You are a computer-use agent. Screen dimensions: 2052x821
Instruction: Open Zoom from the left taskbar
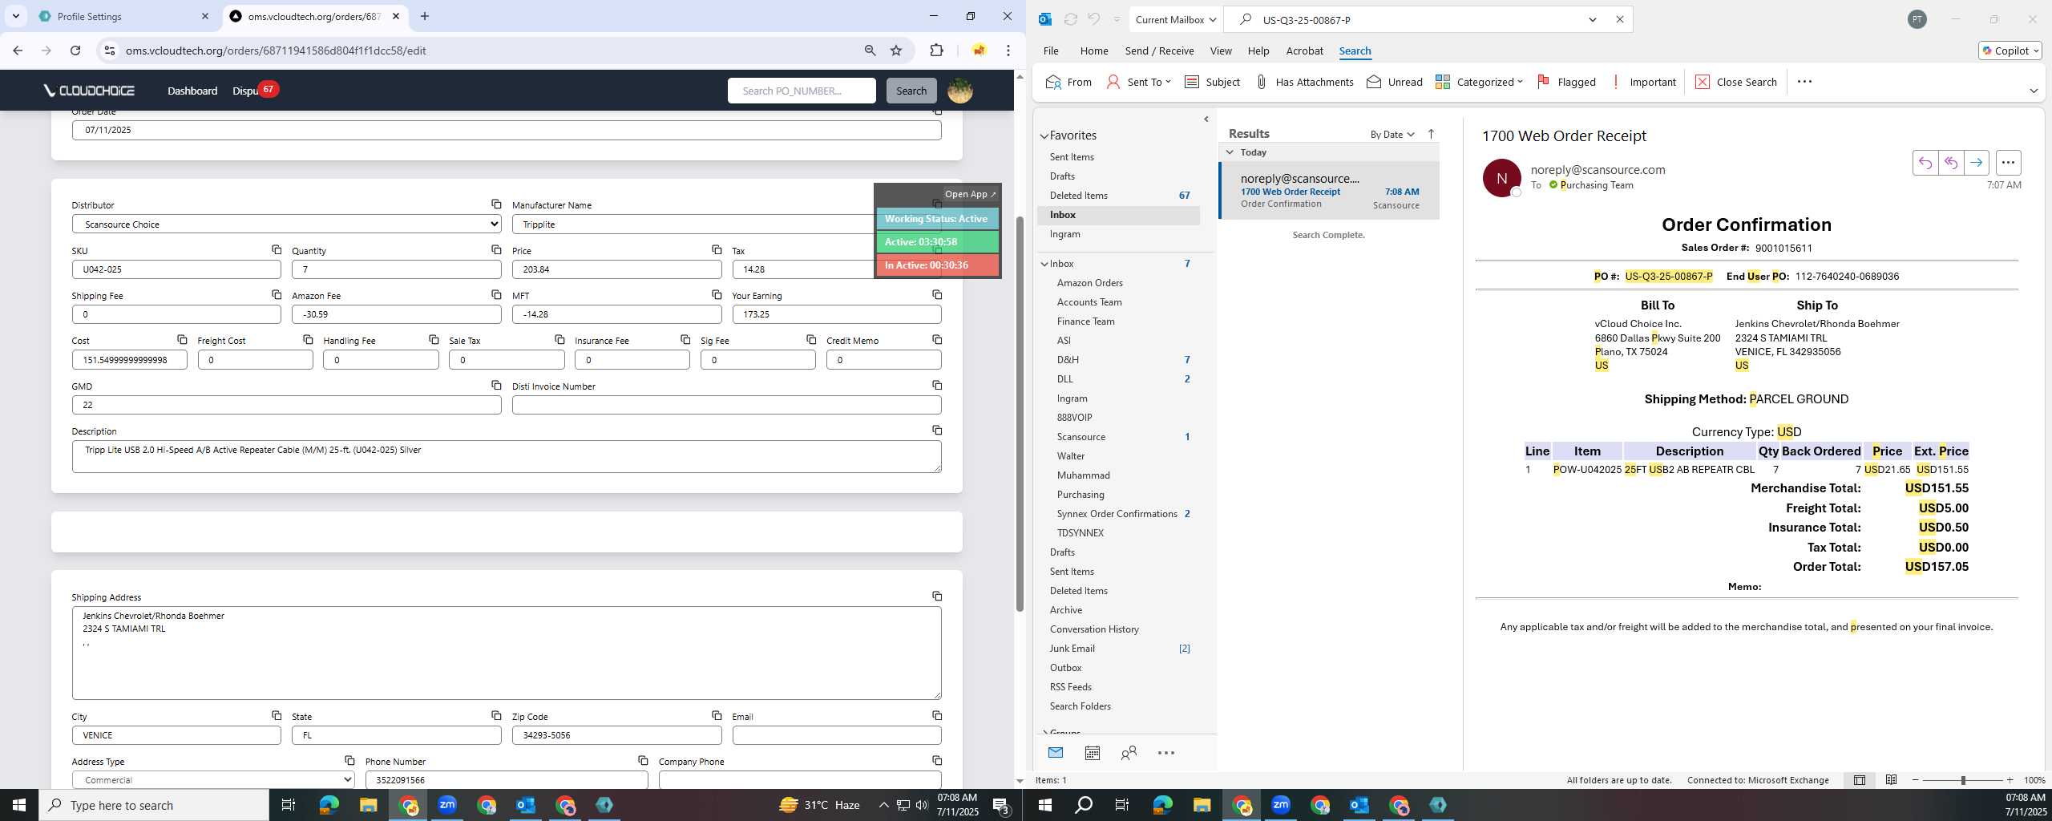(x=446, y=805)
